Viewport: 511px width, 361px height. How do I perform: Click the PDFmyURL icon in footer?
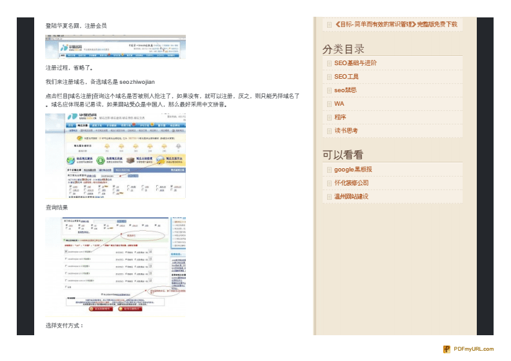[446, 349]
